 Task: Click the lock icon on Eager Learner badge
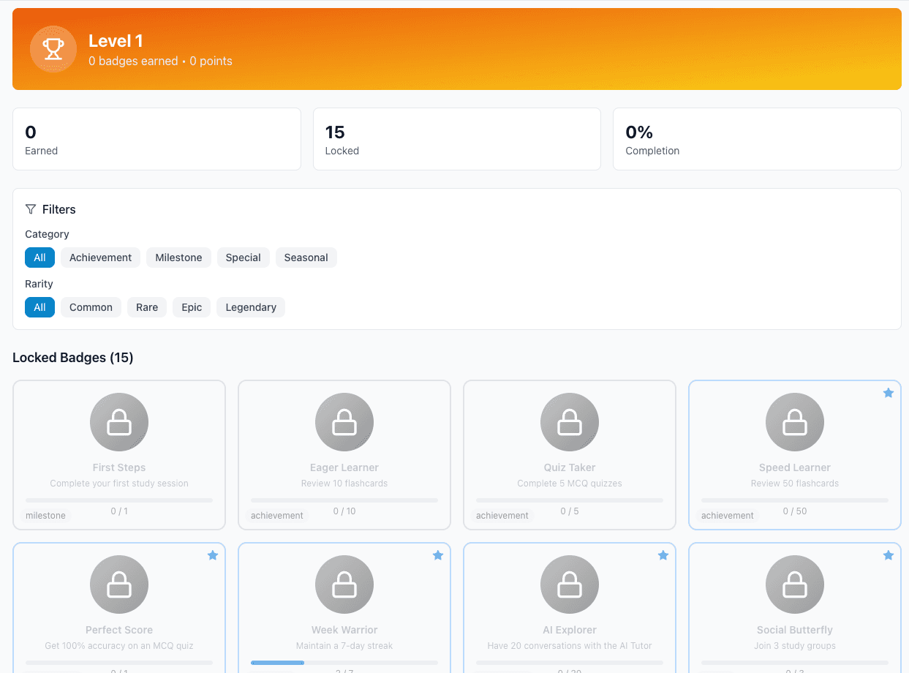point(344,422)
